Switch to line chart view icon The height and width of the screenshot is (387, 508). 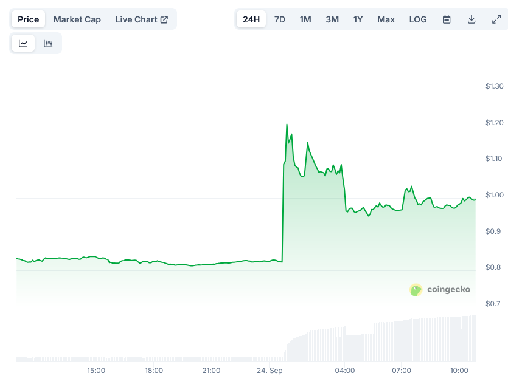[23, 43]
